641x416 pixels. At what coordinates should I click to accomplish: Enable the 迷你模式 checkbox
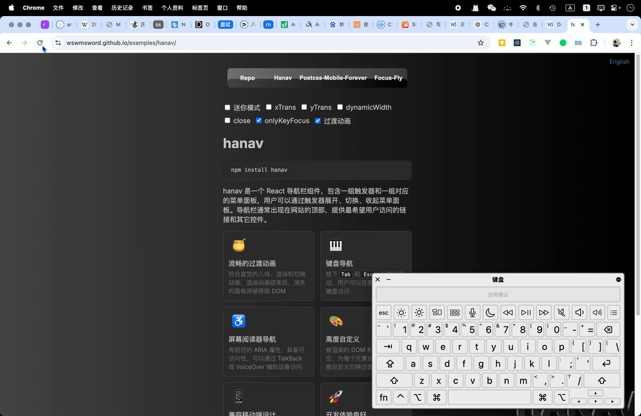coord(228,107)
